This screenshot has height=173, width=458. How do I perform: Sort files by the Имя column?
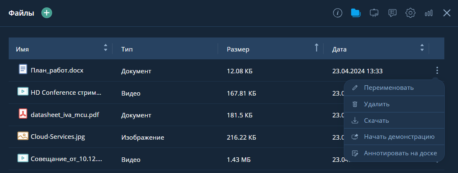(105, 48)
